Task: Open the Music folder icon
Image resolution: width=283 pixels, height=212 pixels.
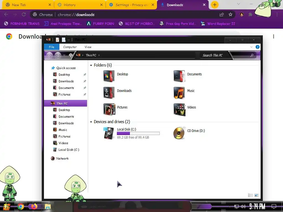Action: point(179,93)
